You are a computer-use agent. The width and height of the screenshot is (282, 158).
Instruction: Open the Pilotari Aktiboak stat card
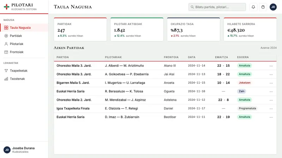click(x=137, y=29)
